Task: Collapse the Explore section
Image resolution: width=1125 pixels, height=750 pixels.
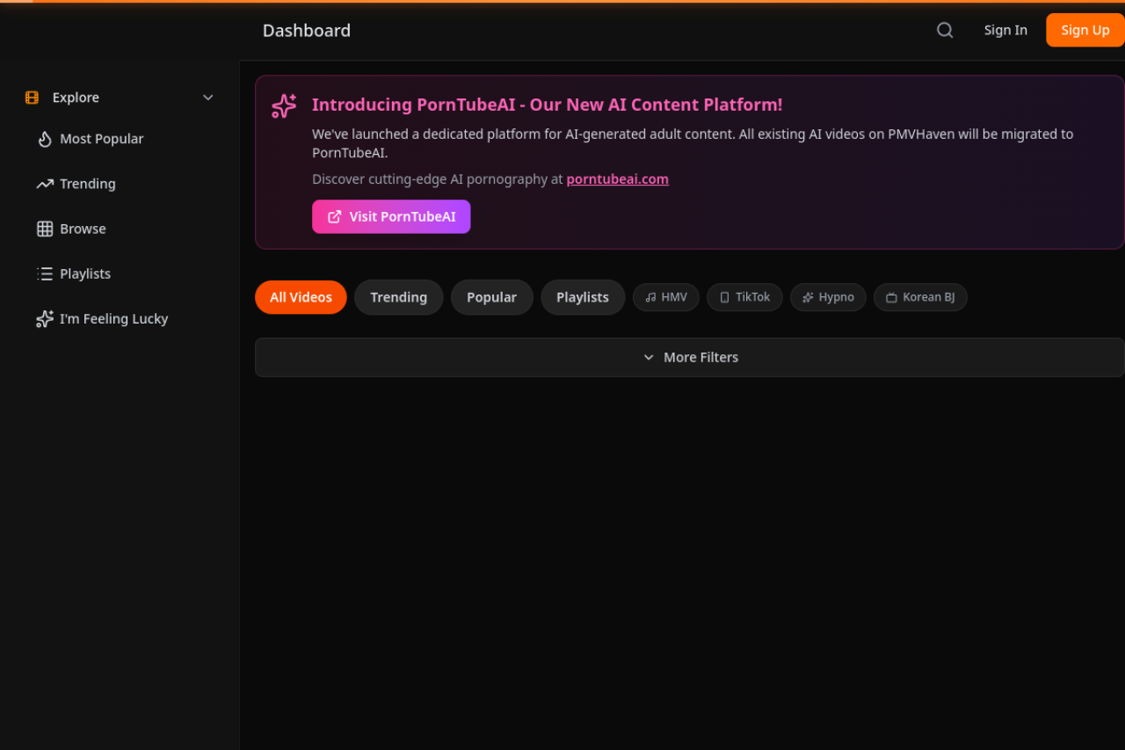Action: (x=207, y=98)
